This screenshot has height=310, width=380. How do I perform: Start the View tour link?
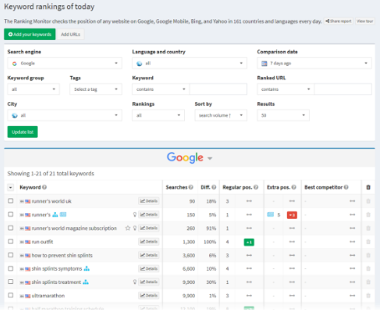(365, 21)
